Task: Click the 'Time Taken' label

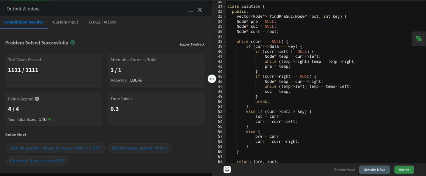Action: tap(121, 98)
